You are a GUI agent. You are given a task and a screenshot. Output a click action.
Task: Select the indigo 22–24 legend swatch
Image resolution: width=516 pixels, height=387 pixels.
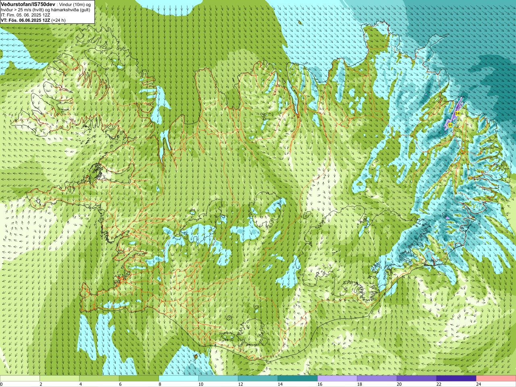pyautogui.click(x=456, y=379)
